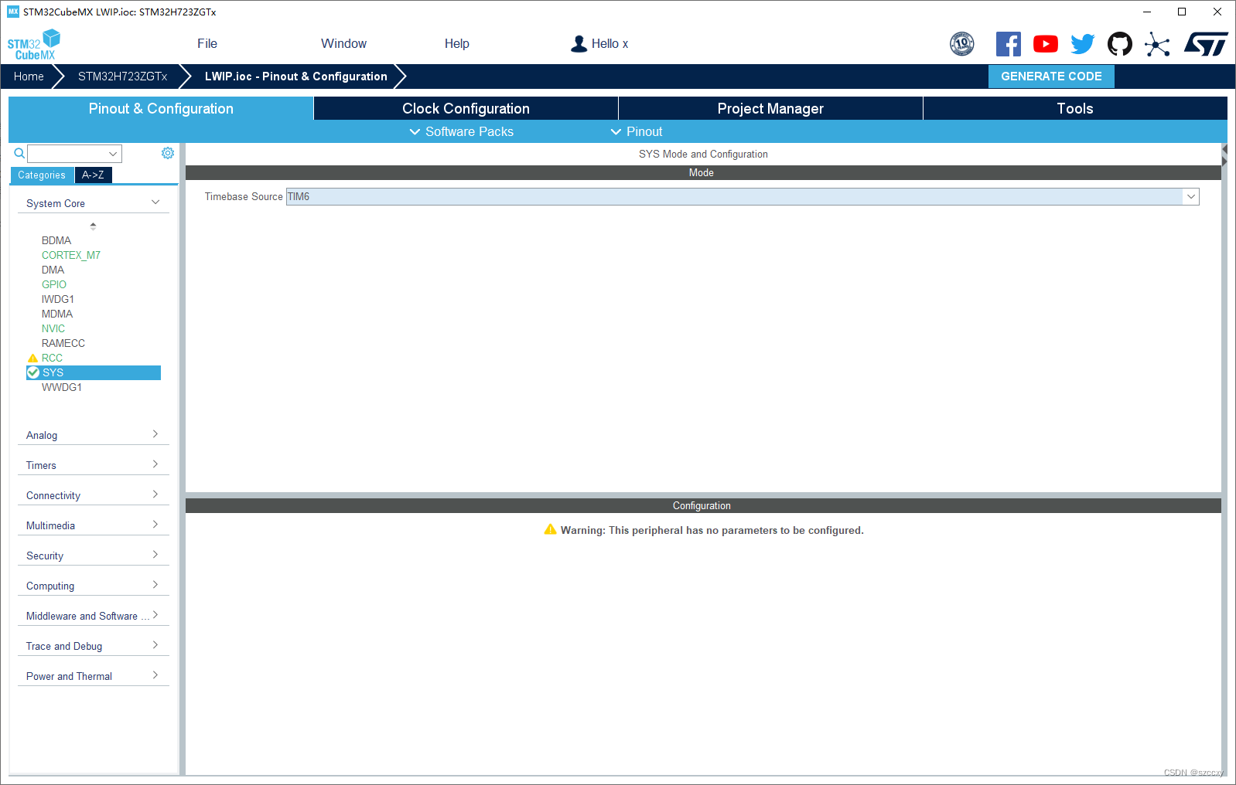Open the Software Packs dropdown menu
The height and width of the screenshot is (785, 1236).
[x=462, y=131]
